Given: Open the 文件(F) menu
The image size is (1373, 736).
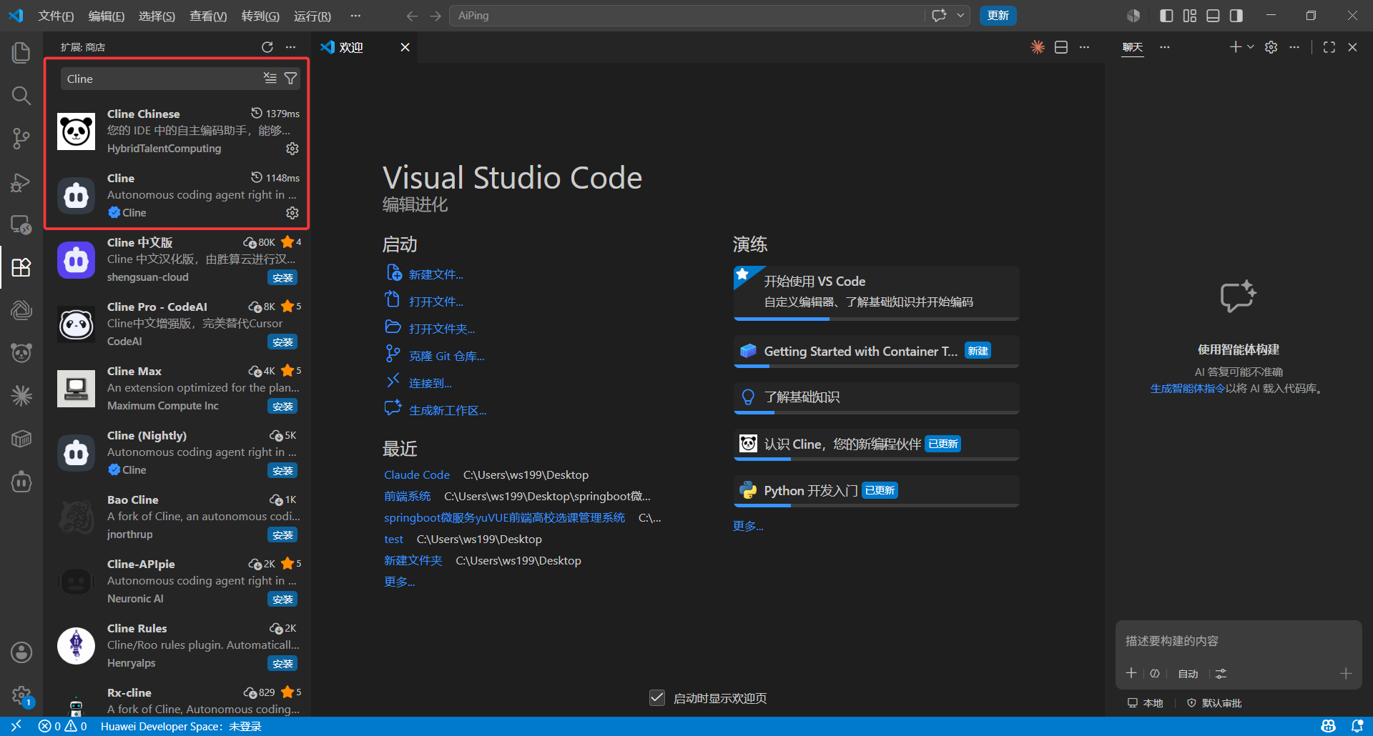Looking at the screenshot, I should [x=56, y=16].
